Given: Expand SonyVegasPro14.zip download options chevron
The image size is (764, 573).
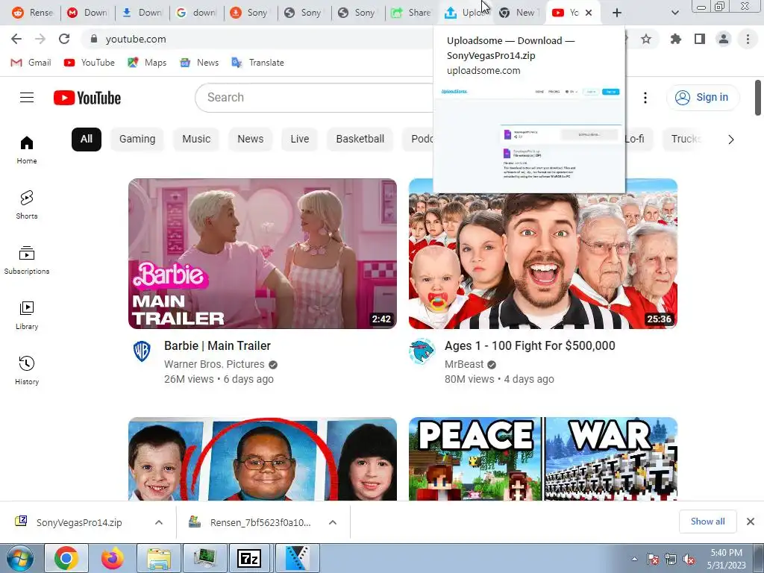Looking at the screenshot, I should (159, 522).
